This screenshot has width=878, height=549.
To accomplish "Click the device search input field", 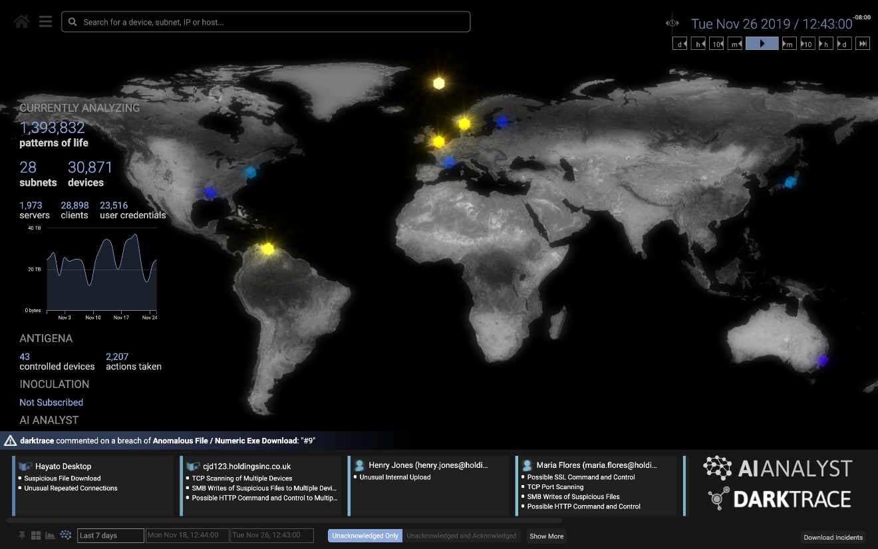I will (266, 22).
